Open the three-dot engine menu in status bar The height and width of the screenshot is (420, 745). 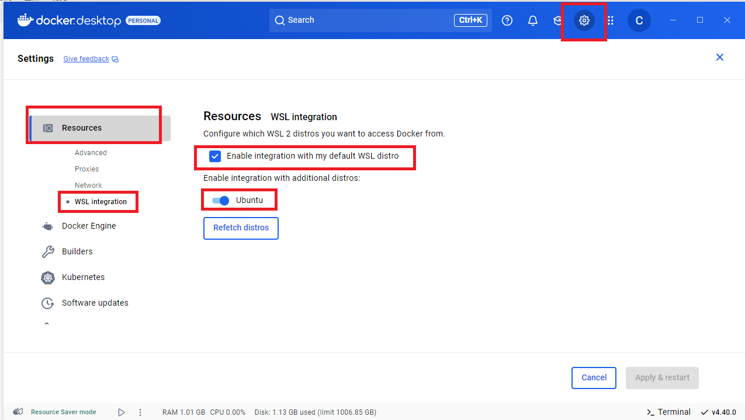(140, 412)
